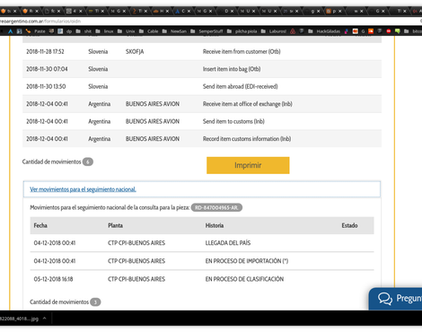Click the 'Historia' column header

pos(215,225)
